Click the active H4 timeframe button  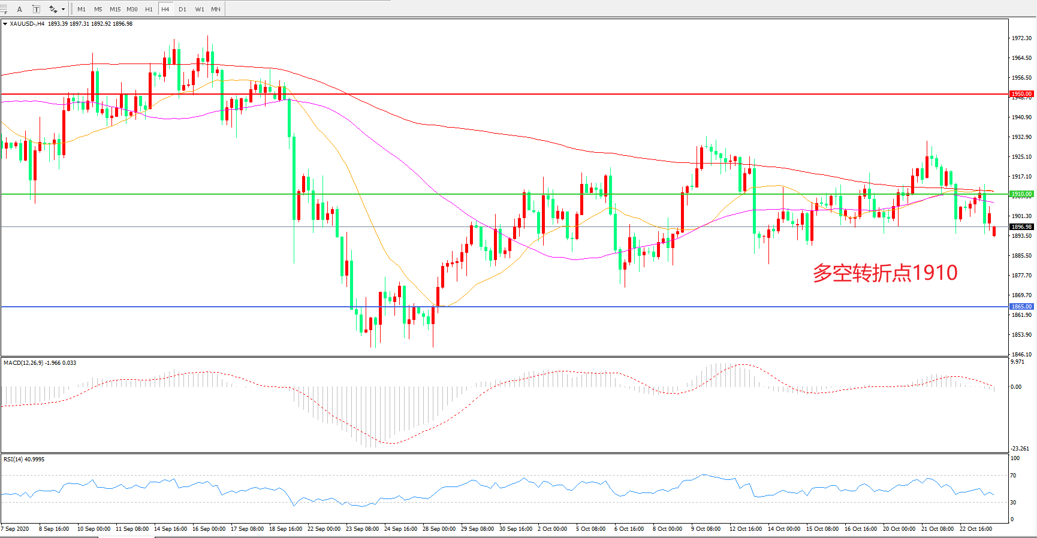(165, 9)
